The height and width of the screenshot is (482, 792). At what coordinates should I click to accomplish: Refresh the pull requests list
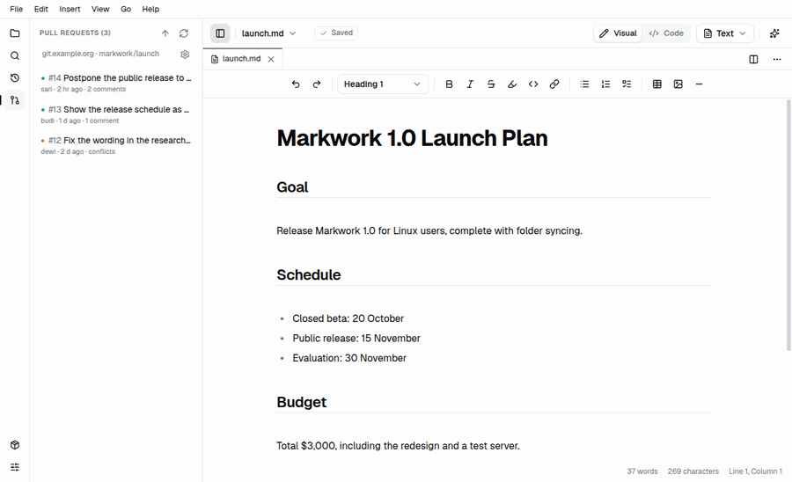click(x=184, y=33)
